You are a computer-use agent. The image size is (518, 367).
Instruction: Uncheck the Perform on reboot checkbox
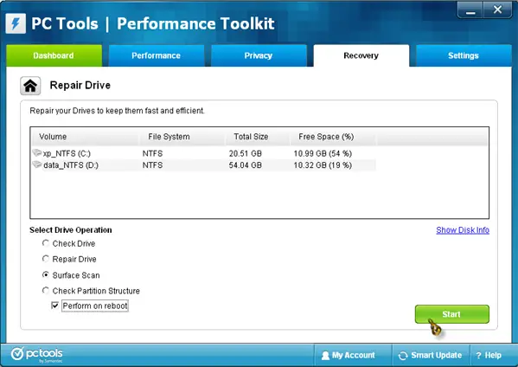click(x=54, y=306)
